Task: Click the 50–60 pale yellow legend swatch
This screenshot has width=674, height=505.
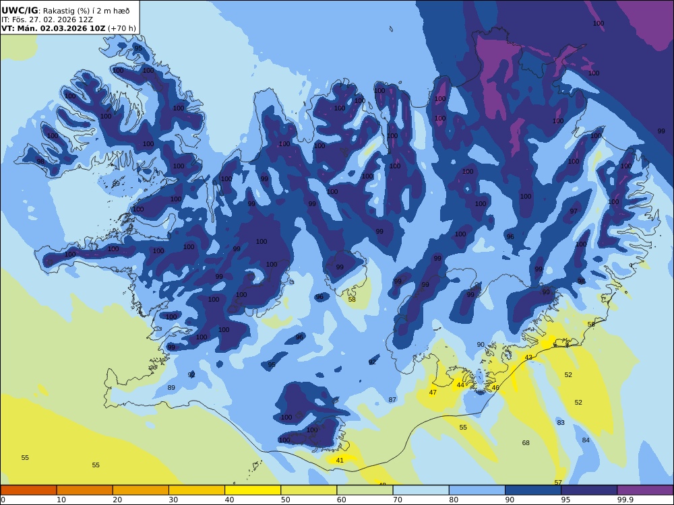Action: pyautogui.click(x=309, y=490)
